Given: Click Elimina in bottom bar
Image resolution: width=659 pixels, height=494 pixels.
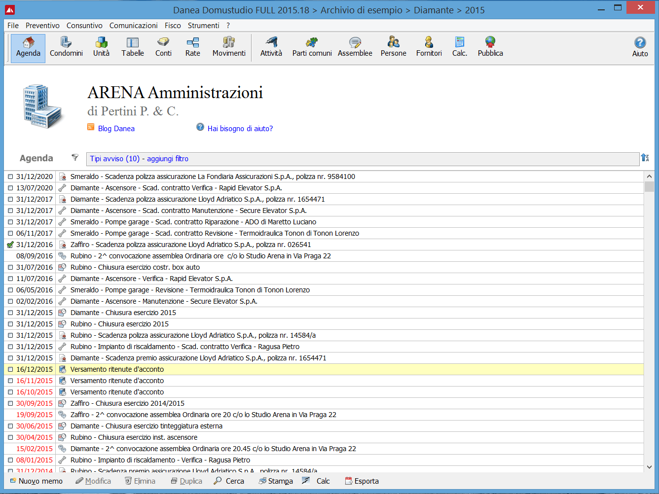Looking at the screenshot, I should (140, 481).
